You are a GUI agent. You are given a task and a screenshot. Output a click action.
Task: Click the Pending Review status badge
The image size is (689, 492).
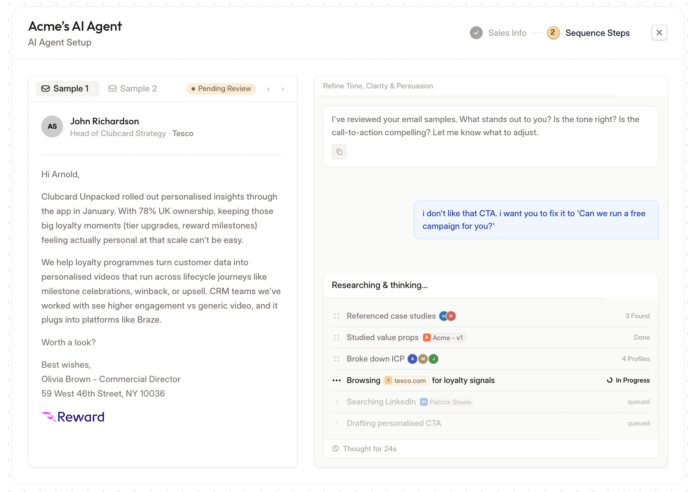pyautogui.click(x=221, y=89)
